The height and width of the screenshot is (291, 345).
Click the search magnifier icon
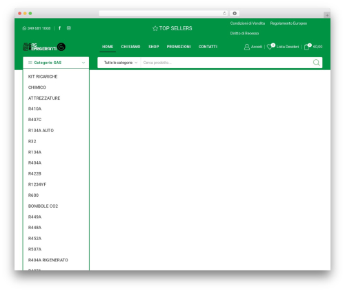[x=317, y=63]
